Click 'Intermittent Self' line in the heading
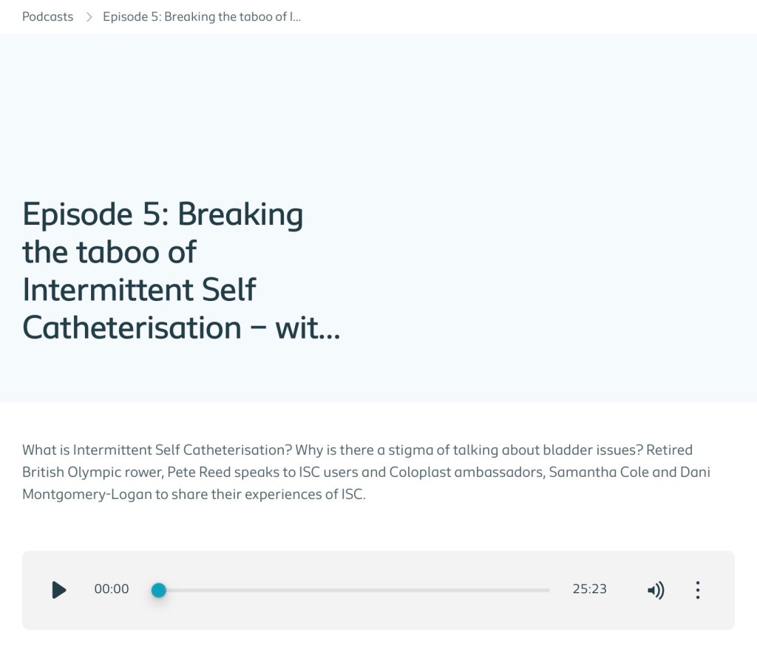Screen dimensions: 757x661 (x=139, y=289)
